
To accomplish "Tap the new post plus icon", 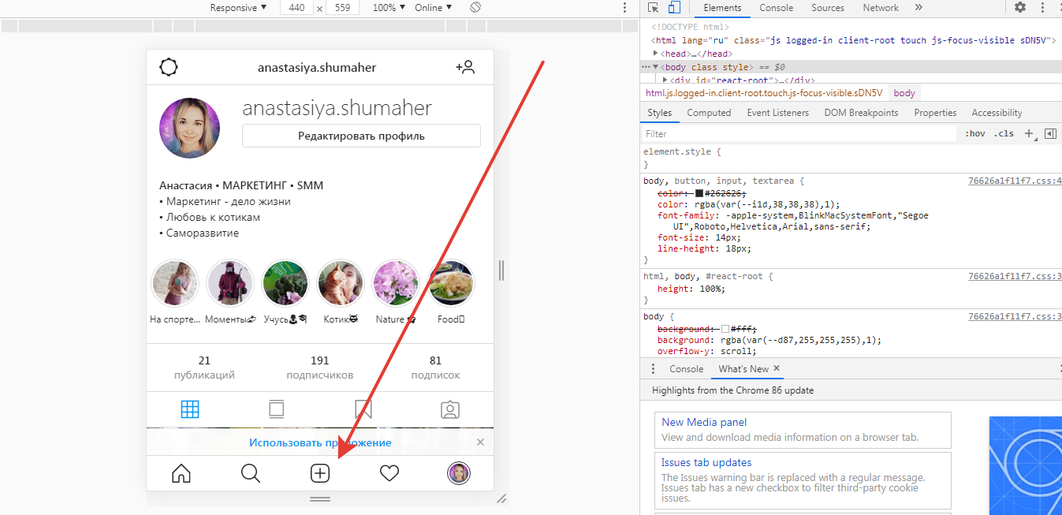I will pyautogui.click(x=320, y=473).
